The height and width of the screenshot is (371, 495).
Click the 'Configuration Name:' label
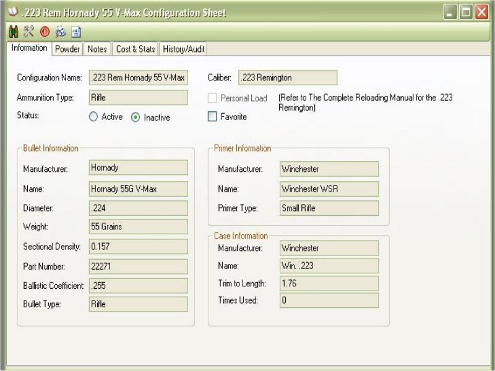click(x=49, y=78)
